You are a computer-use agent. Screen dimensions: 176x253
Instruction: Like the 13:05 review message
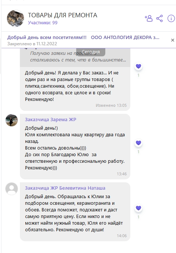138,66
